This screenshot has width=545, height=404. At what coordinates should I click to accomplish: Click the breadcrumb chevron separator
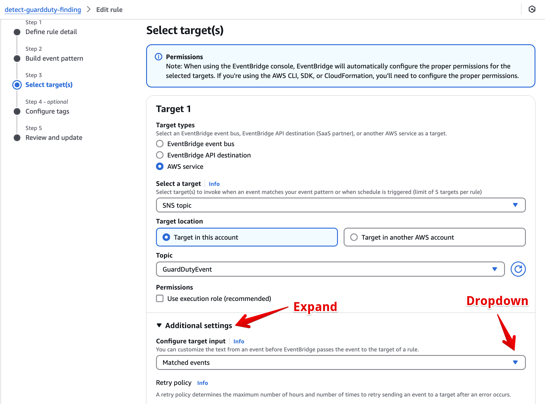88,9
